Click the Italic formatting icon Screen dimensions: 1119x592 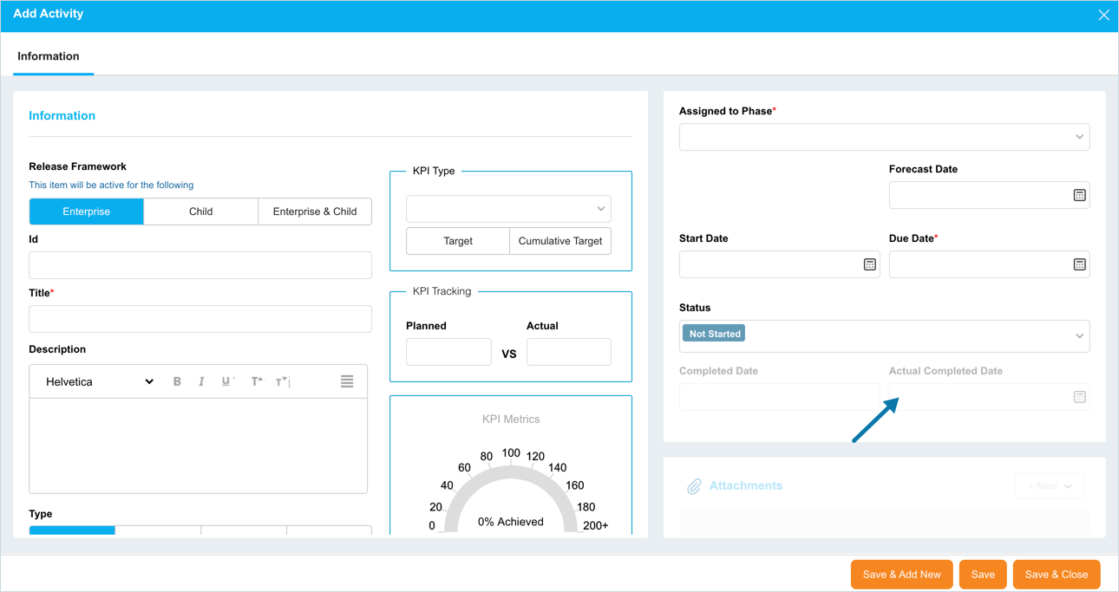click(x=201, y=381)
